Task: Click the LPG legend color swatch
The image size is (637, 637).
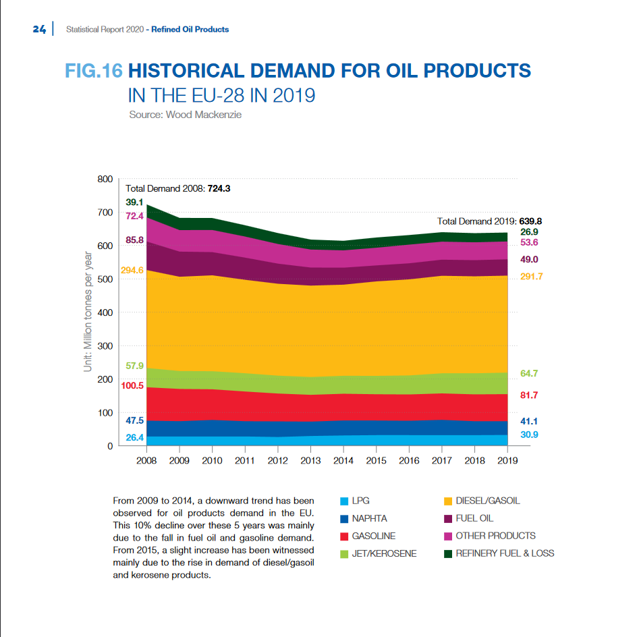Action: click(x=344, y=501)
